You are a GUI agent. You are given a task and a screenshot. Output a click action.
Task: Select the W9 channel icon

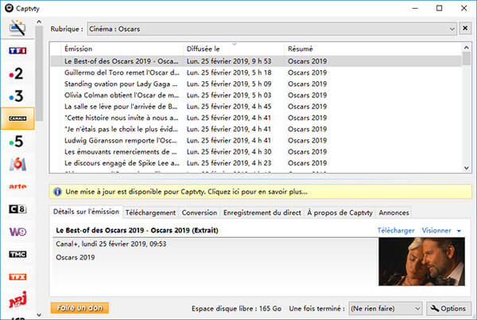click(17, 232)
